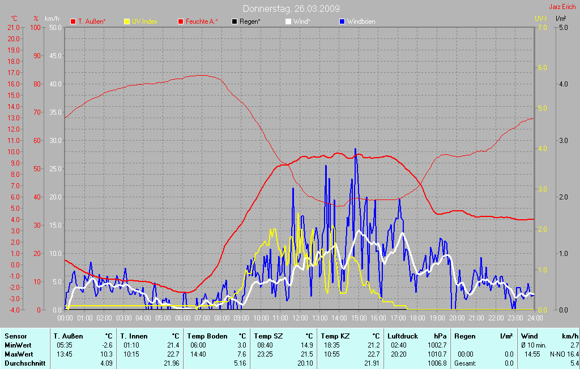Screen dimensions: 580x369
Task: Click the MaxWert row label
Action: click(19, 354)
